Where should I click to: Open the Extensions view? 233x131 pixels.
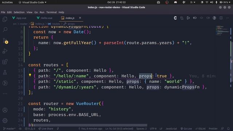[x=5, y=61]
